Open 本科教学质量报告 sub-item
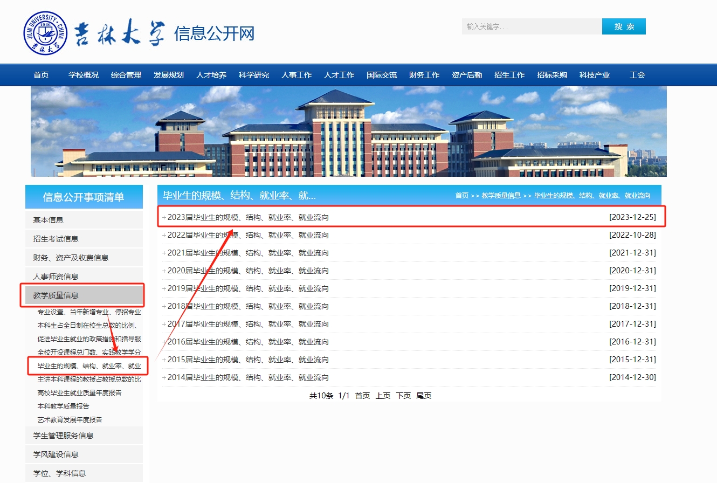This screenshot has width=717, height=483. click(x=63, y=406)
